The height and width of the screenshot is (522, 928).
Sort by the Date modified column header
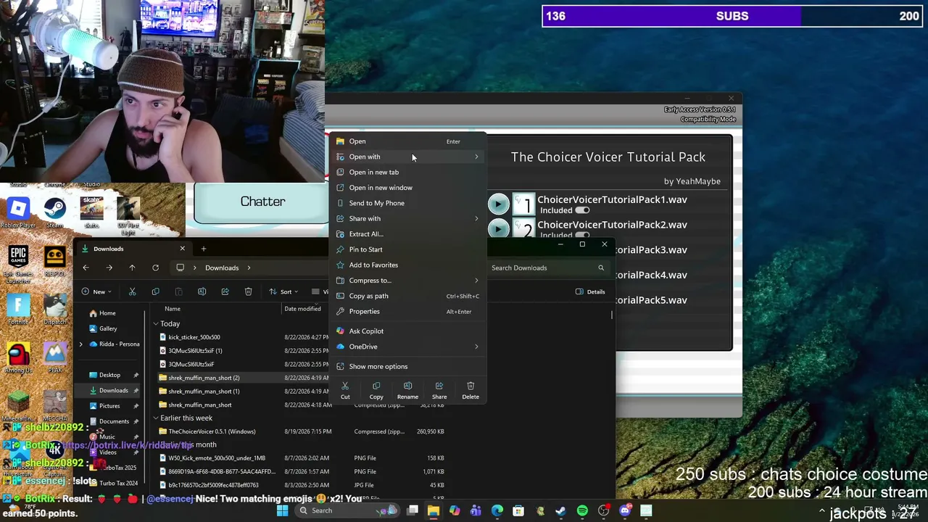click(x=302, y=309)
